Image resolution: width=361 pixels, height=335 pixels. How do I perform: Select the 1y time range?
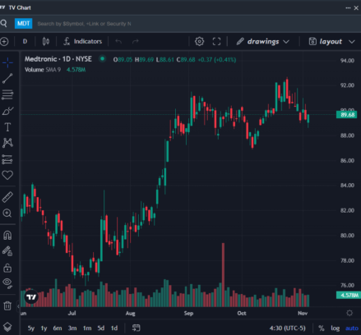(44, 328)
